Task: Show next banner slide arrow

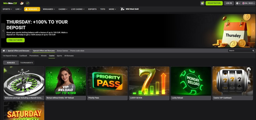Action: 253,31
